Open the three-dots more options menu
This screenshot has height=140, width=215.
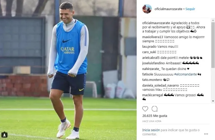point(206,134)
